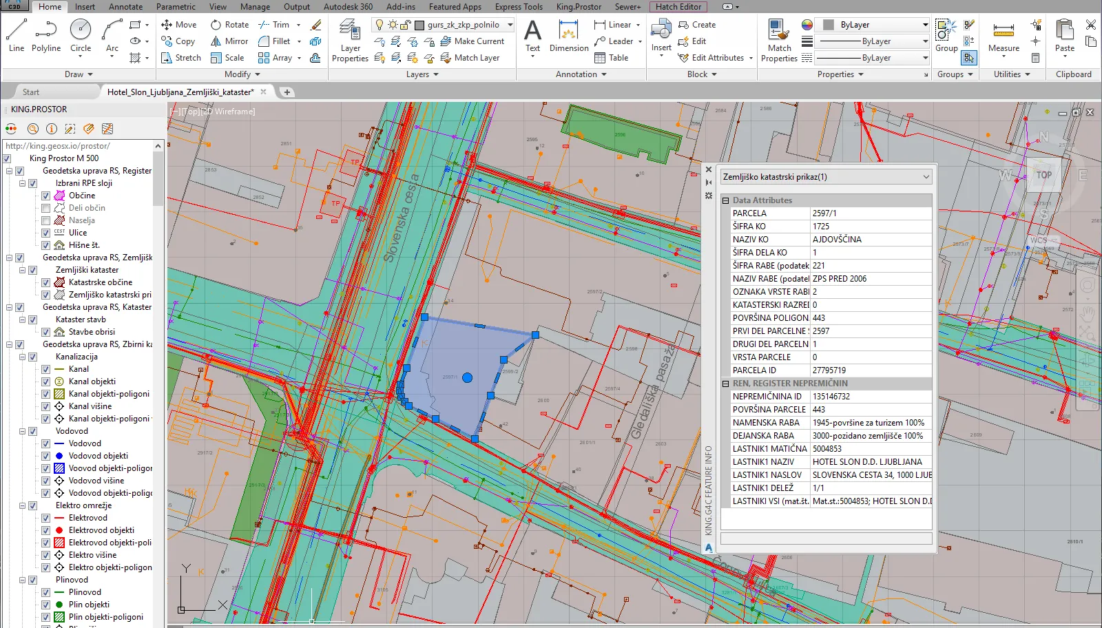Enable the Deli občin layer checkbox
Screen dimensions: 1102x628
coord(45,208)
